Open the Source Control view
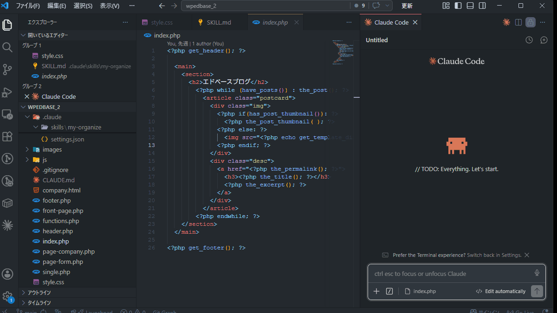This screenshot has width=557, height=313. [x=7, y=70]
